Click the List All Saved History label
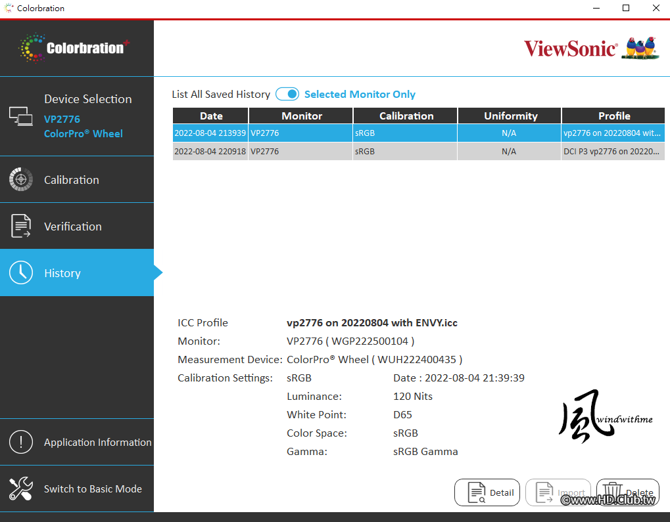Viewport: 670px width, 522px height. pos(221,94)
